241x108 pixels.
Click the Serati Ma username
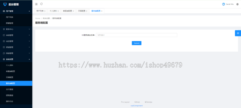[230, 4]
